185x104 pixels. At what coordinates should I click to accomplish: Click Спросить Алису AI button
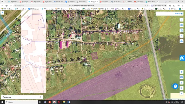click(159, 5)
